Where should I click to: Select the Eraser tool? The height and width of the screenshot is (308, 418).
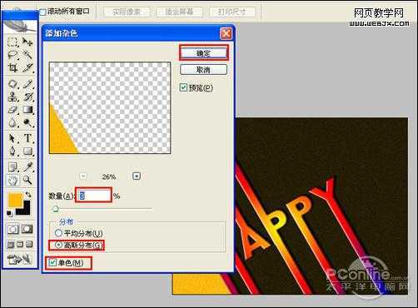(12, 110)
